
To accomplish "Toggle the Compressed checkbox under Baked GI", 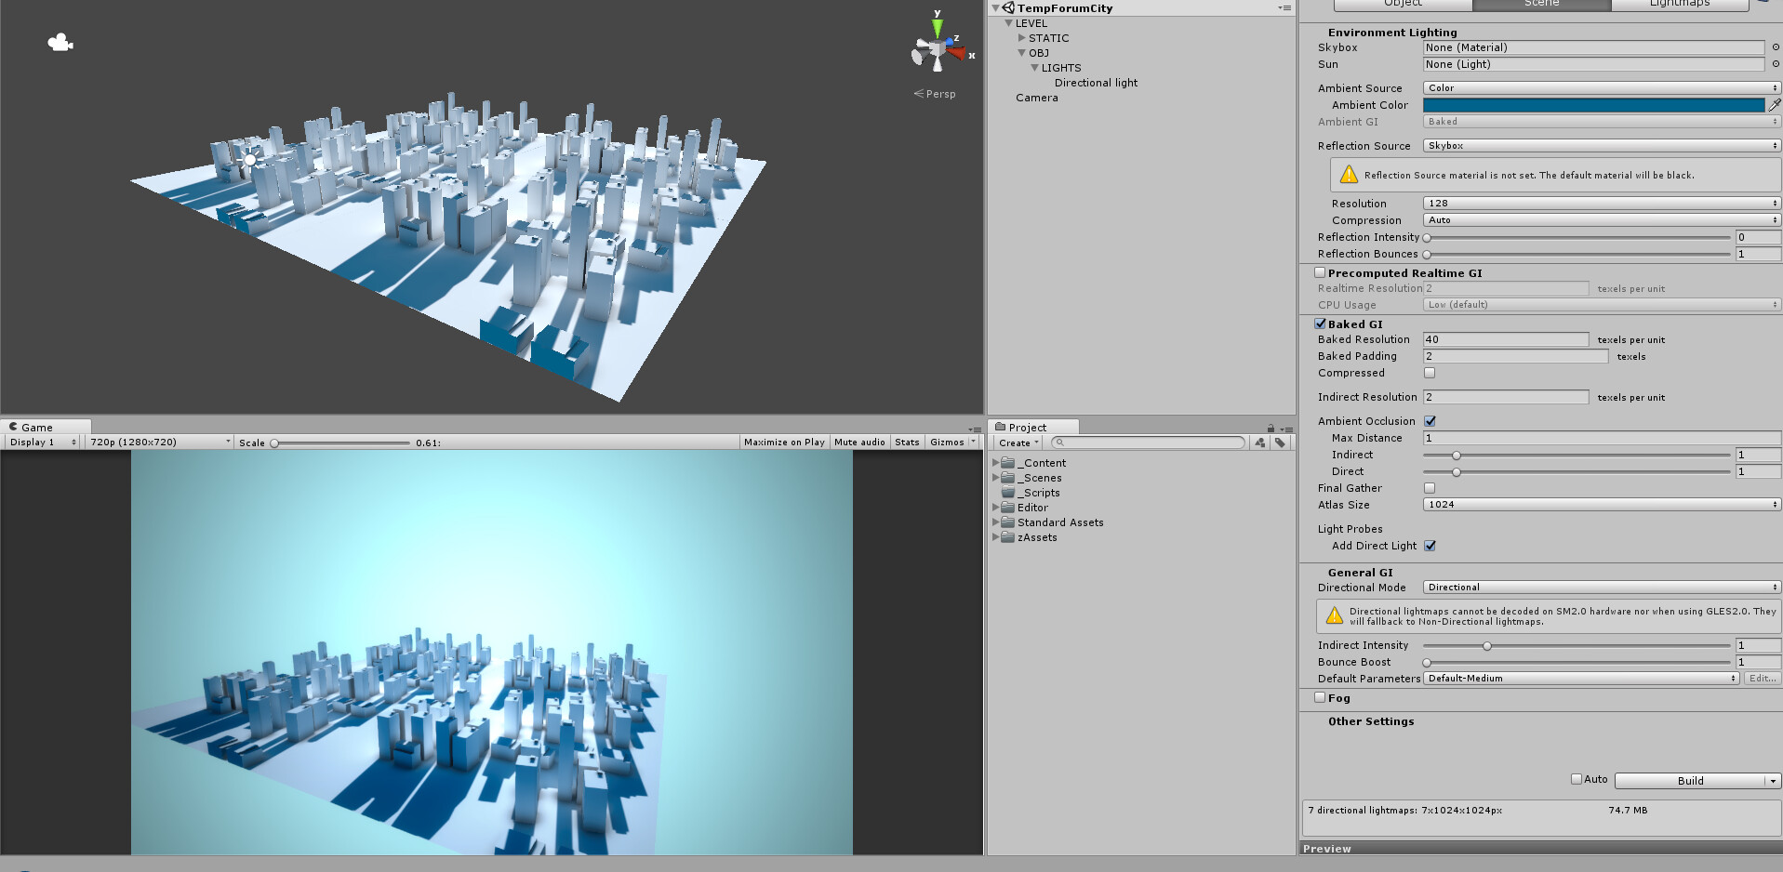I will click(x=1430, y=372).
